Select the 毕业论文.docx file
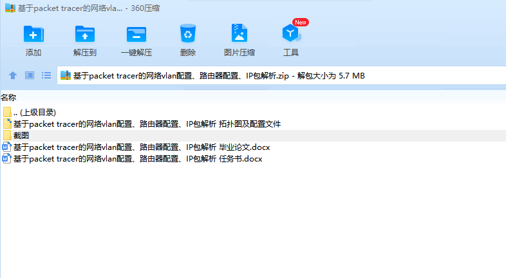 (253, 147)
